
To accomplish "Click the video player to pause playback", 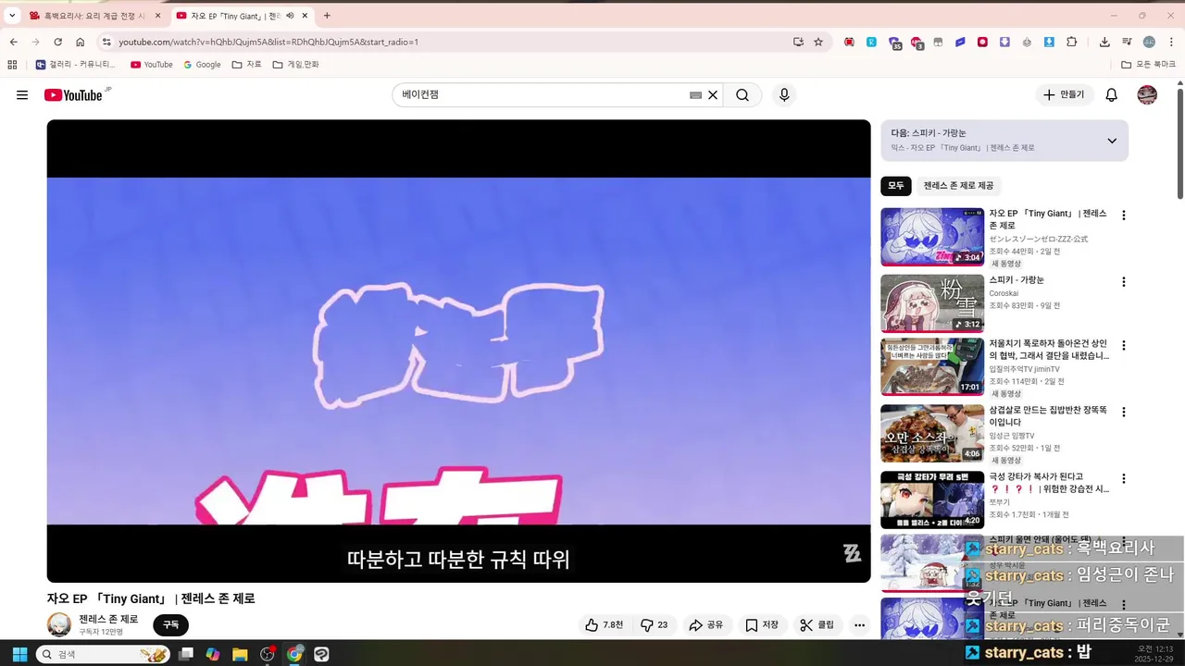I will tap(458, 351).
